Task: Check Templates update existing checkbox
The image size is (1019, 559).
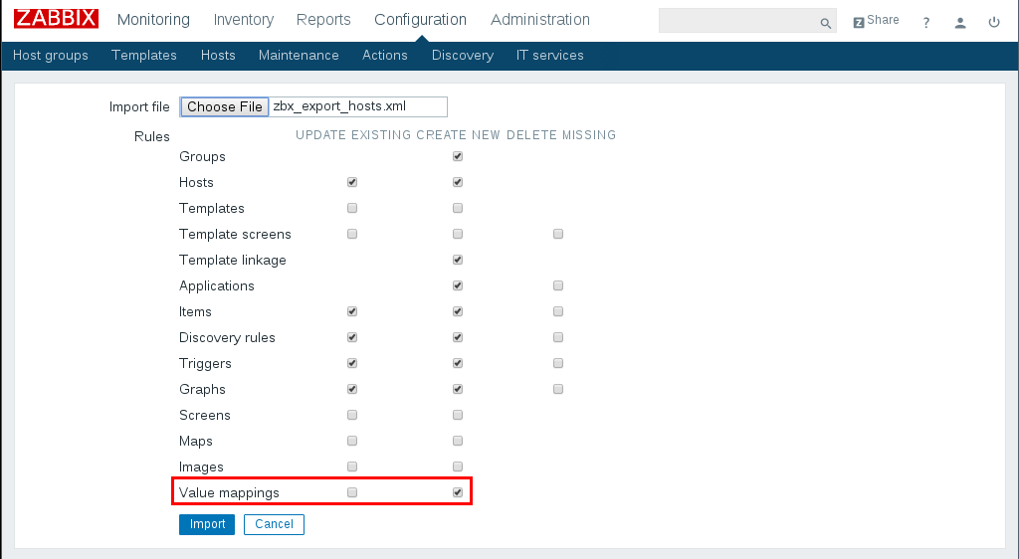Action: 352,209
